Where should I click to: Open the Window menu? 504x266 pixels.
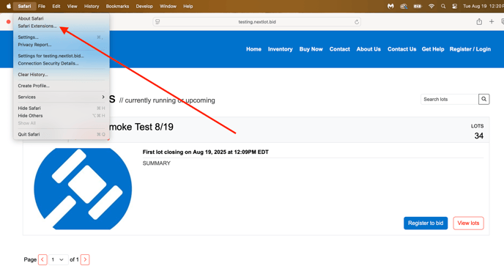click(168, 6)
